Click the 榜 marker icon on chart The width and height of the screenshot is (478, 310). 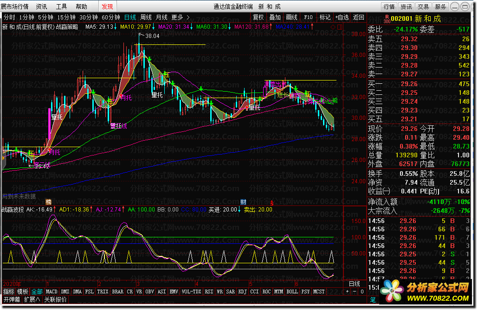[x=48, y=202]
